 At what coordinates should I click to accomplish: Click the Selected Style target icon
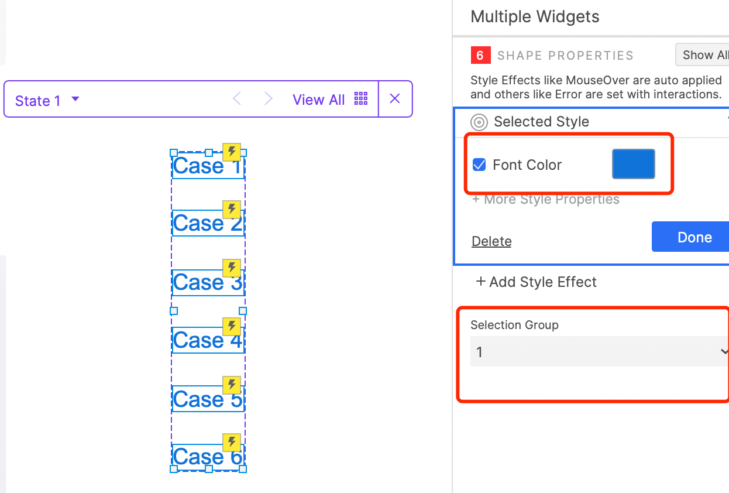click(x=479, y=122)
